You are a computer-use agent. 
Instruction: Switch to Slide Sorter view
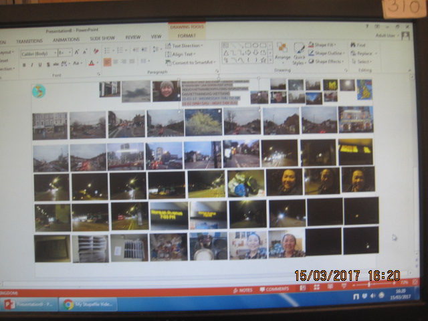[316, 287]
